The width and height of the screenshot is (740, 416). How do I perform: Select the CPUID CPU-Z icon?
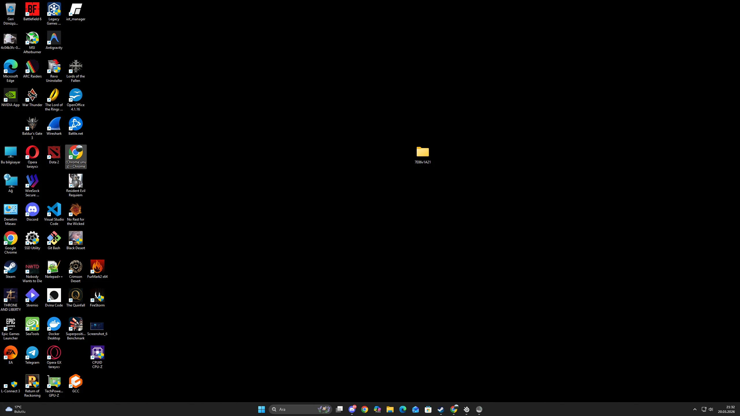(x=97, y=357)
